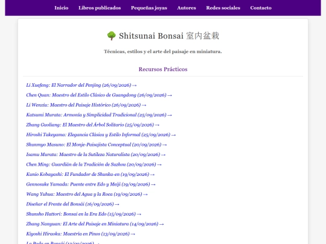Open Hiroshi Takeyama: Elegancia Clásica article
This screenshot has height=244, width=326.
point(101,135)
